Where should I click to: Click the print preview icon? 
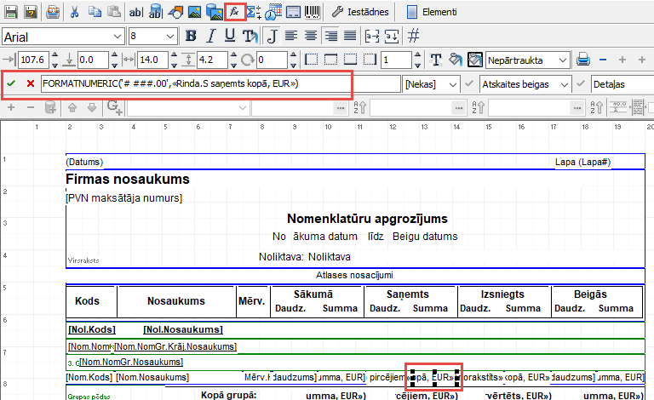point(53,13)
